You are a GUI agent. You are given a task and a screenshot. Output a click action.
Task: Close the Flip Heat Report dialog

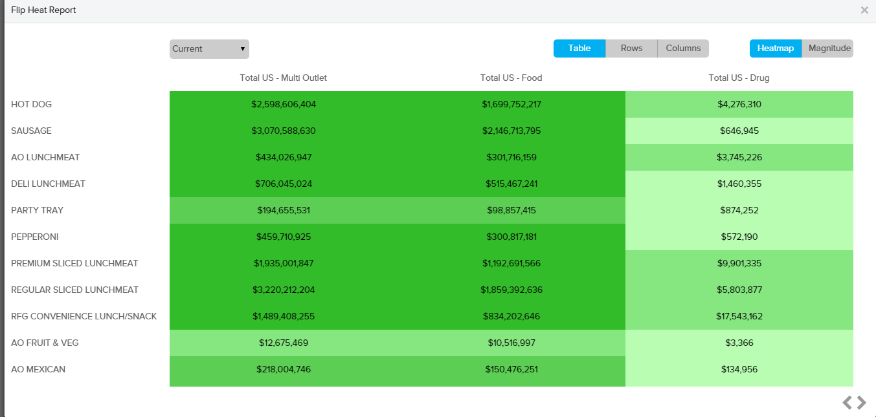864,10
